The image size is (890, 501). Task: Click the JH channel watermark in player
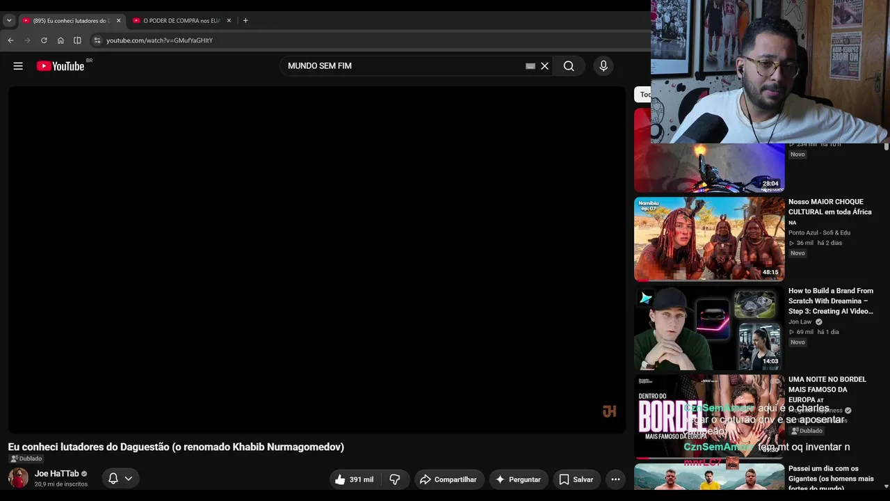coord(609,411)
